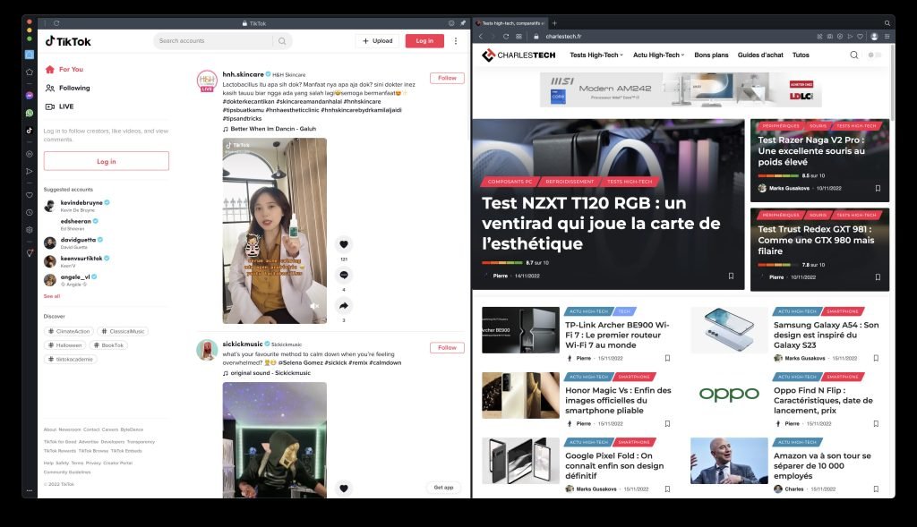This screenshot has width=917, height=527.
Task: Click the address bar bookmark heart icon
Action: click(x=861, y=36)
